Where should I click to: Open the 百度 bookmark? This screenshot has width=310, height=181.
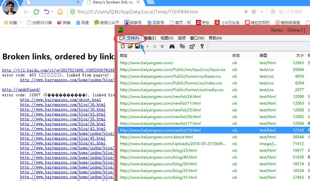(x=83, y=22)
